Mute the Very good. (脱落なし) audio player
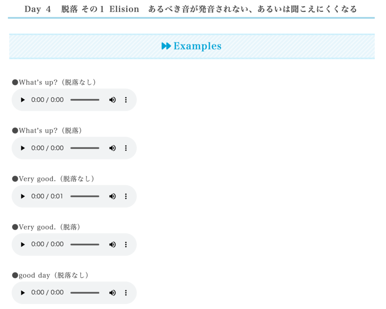This screenshot has height=309, width=386. (x=113, y=196)
